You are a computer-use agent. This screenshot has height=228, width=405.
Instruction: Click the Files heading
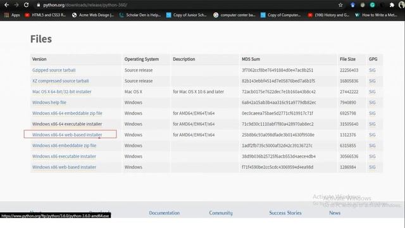41,39
